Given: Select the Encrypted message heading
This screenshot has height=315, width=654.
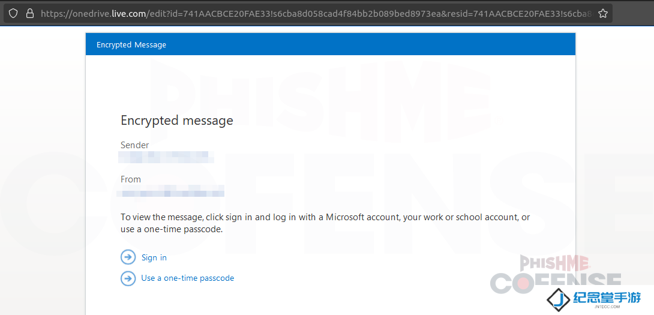Looking at the screenshot, I should 177,121.
